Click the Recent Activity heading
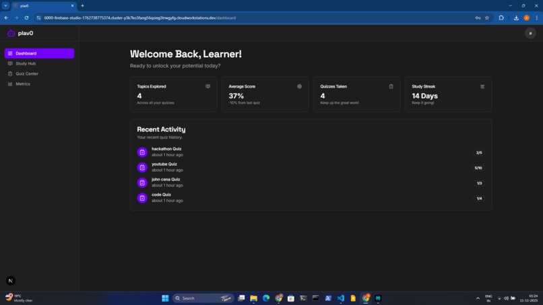Screen dimensions: 543x305 point(161,129)
